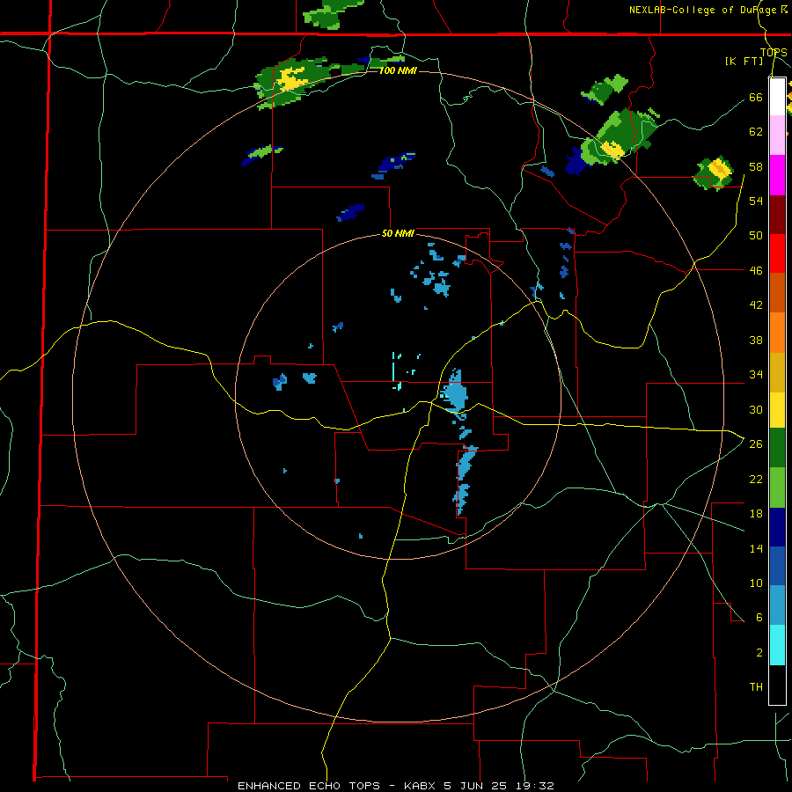Click the 100 NMI range ring label

(x=398, y=70)
